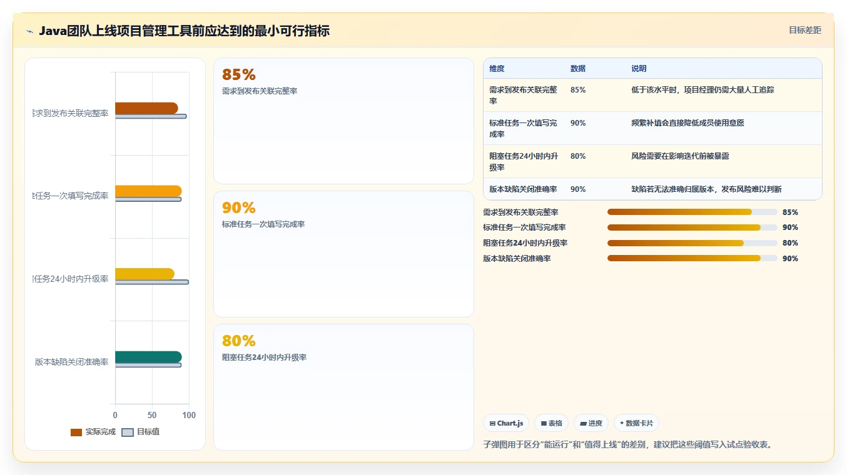
Task: Click the 进度 chip
Action: click(591, 423)
